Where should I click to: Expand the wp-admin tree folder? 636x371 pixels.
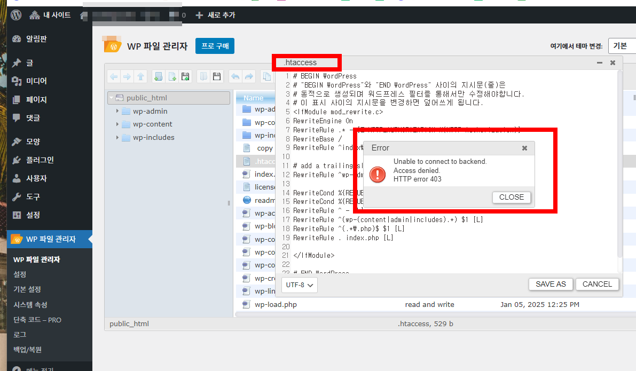click(117, 111)
